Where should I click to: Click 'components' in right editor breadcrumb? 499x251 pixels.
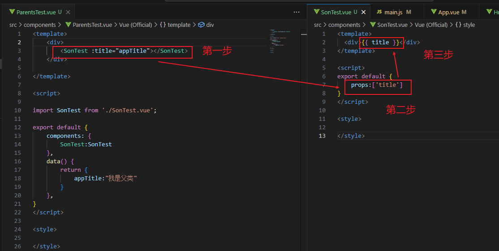(344, 25)
